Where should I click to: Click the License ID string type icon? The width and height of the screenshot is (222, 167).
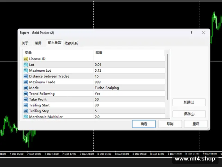pyautogui.click(x=26, y=59)
